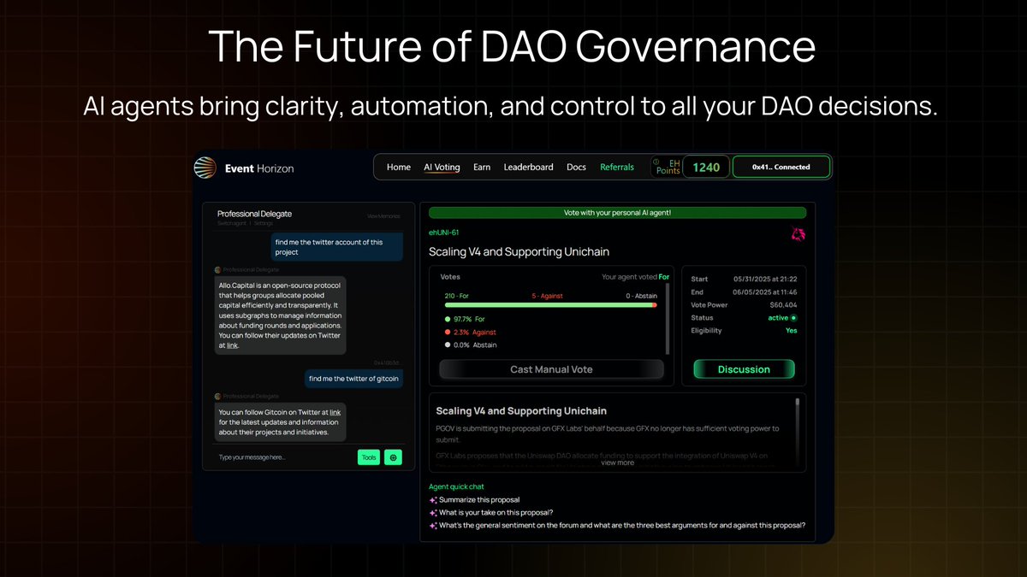Click the End date 06/05/2025 at 11:46
Viewport: 1027px width, 577px height.
pos(765,291)
